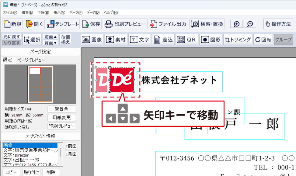296x176 pixels.
Task: Rotate the object with 回転
Action: pos(263,40)
